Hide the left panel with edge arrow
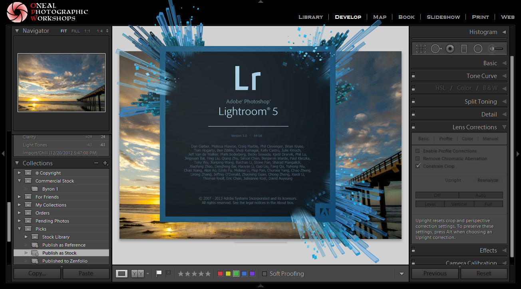This screenshot has height=289, width=521. tap(3, 153)
